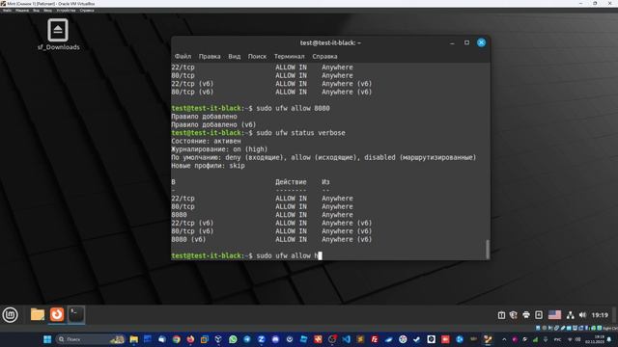Screen dimensions: 618x347
Task: Open the Linux Mint start menu
Action: tap(10, 315)
